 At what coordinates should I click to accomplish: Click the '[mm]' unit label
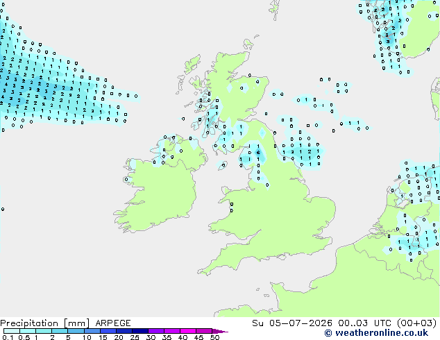[76, 323]
